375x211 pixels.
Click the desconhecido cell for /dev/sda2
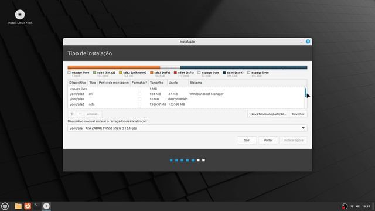(178, 99)
